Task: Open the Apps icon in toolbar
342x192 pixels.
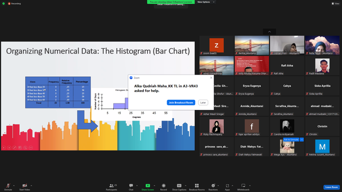Action: [227, 186]
